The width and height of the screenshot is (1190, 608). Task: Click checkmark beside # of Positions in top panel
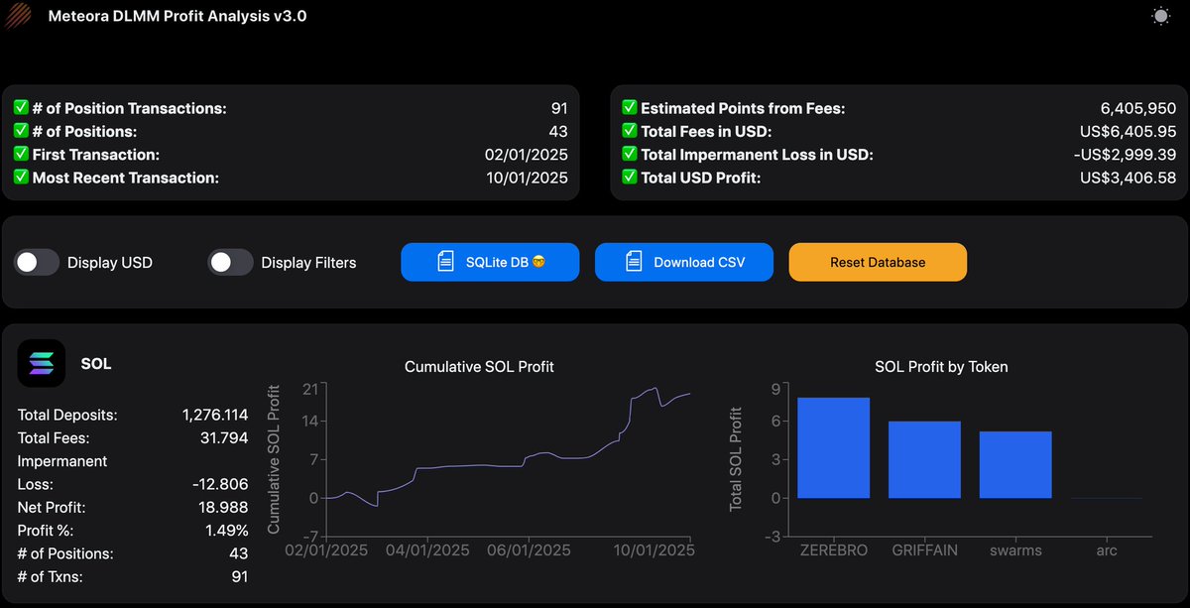21,131
